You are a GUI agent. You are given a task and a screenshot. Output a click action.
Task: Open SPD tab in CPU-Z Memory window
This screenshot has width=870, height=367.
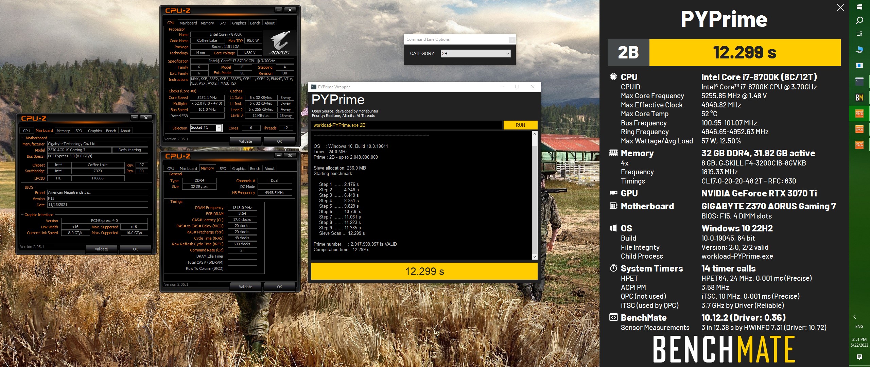coord(223,169)
